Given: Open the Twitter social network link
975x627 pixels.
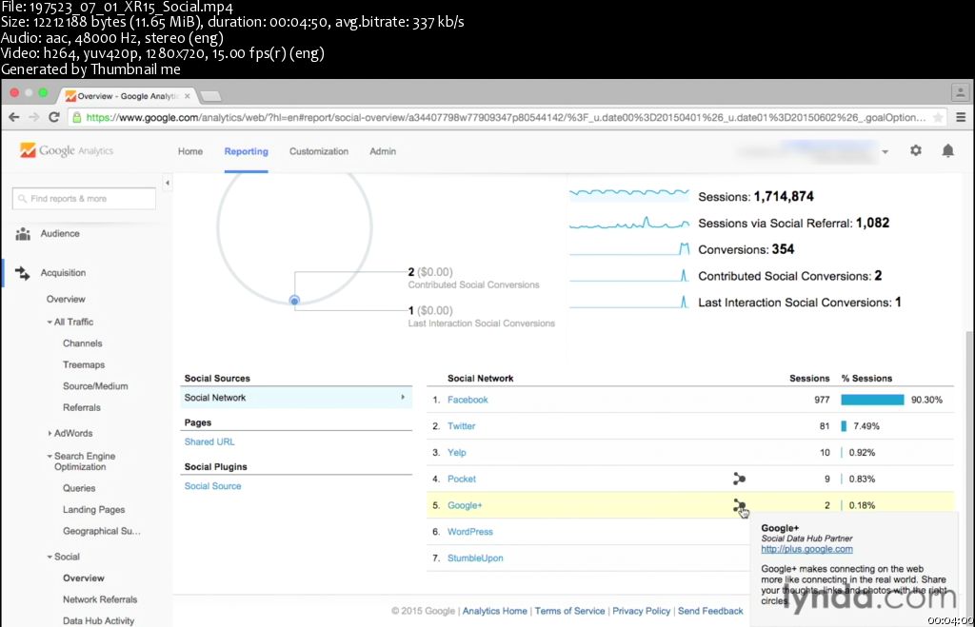Looking at the screenshot, I should pos(462,426).
